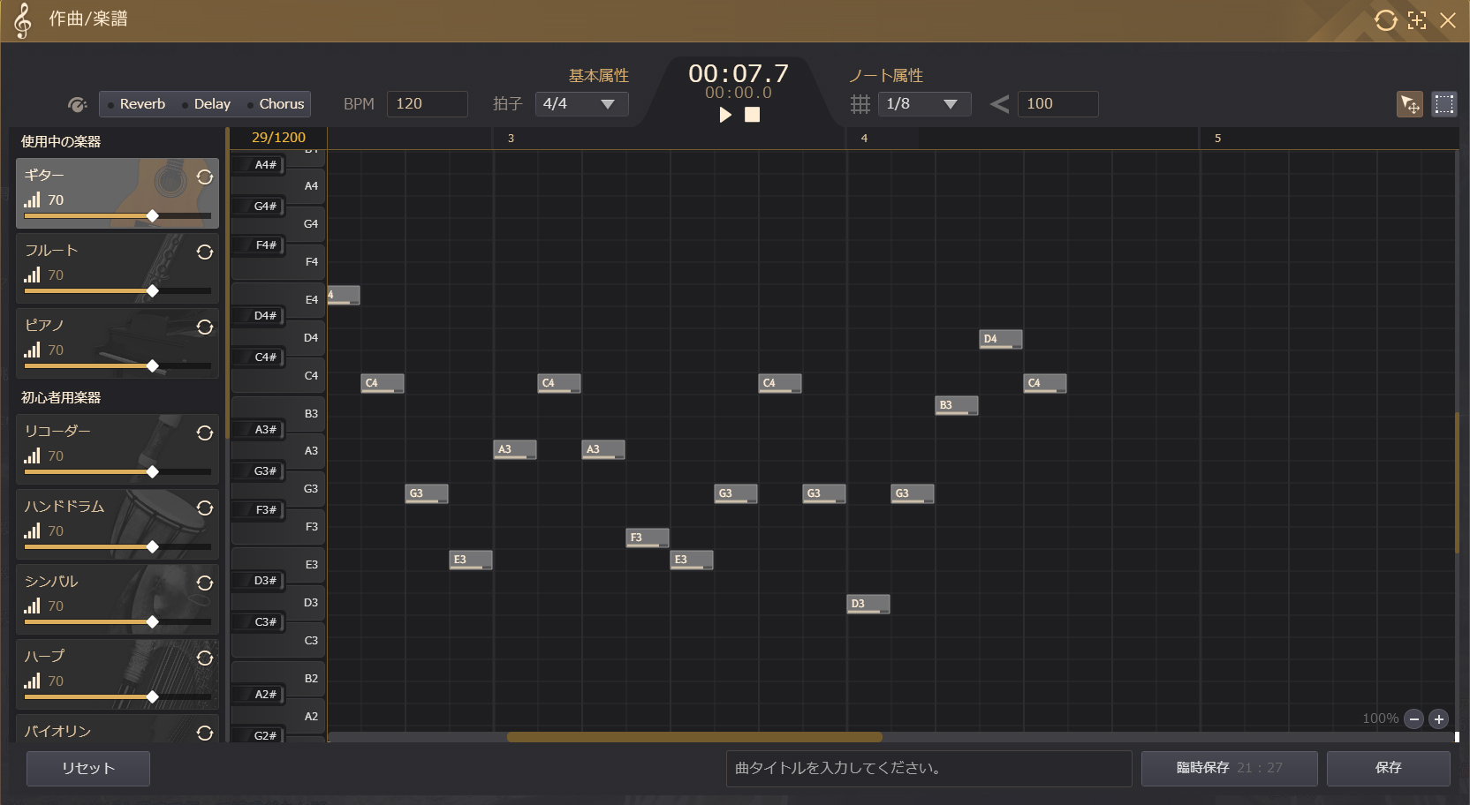Toggle the Reverb effect
1470x805 pixels.
137,104
